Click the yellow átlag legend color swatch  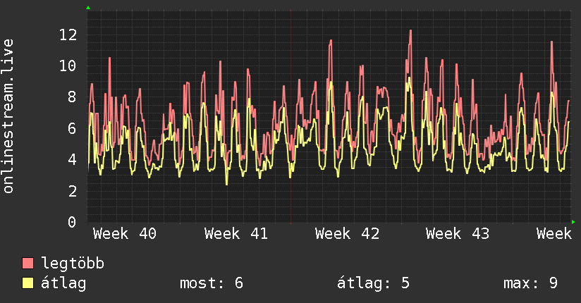27,283
